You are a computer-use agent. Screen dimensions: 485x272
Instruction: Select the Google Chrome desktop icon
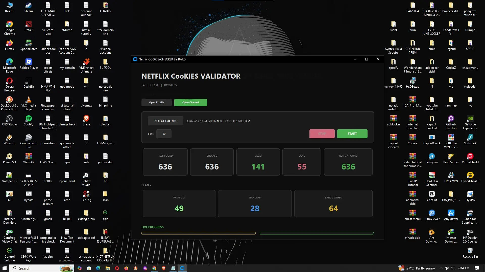coord(9,28)
